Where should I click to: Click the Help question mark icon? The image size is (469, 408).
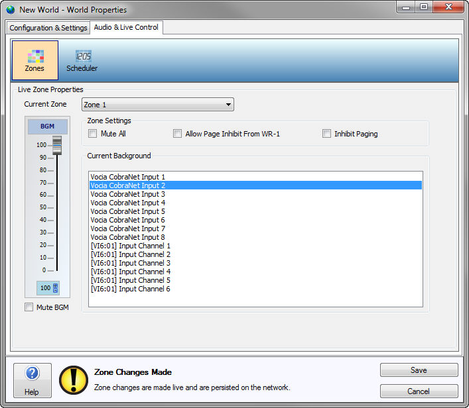(33, 374)
